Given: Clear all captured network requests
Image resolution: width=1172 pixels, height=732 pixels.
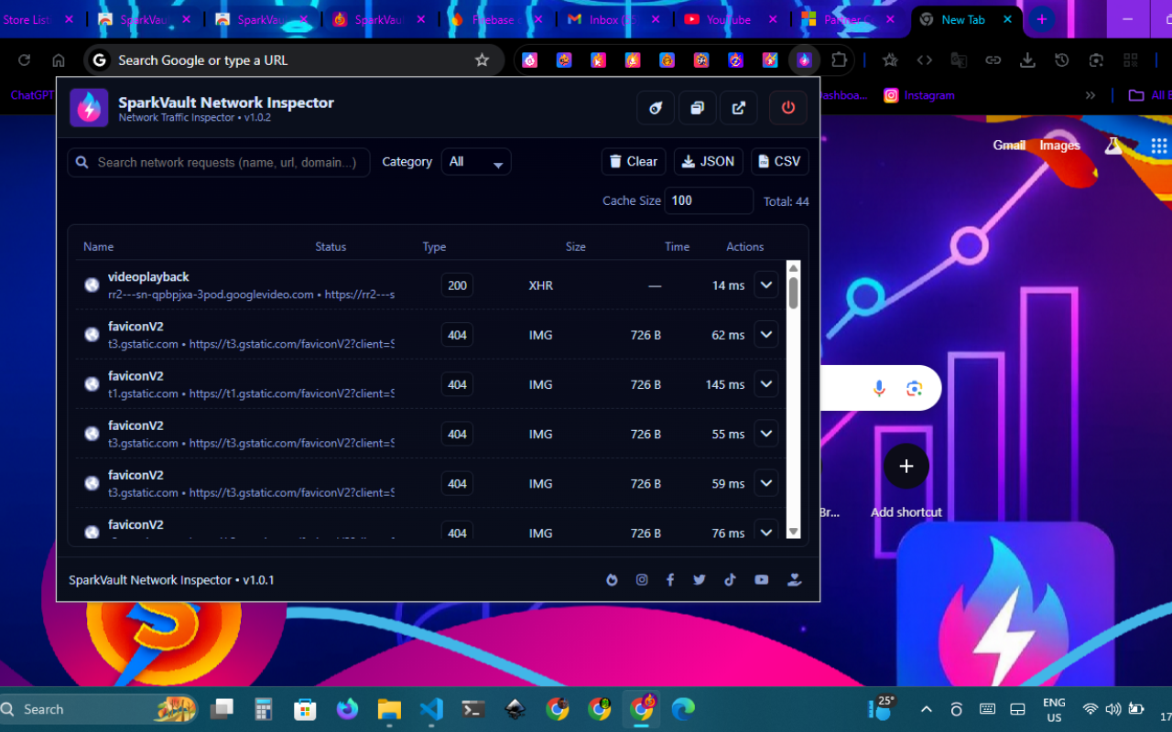Looking at the screenshot, I should coord(634,162).
